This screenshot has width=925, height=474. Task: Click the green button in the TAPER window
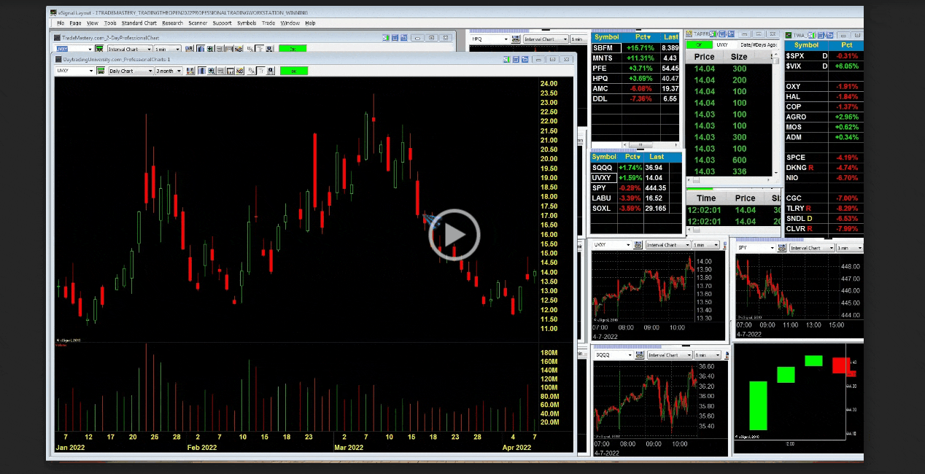(699, 44)
